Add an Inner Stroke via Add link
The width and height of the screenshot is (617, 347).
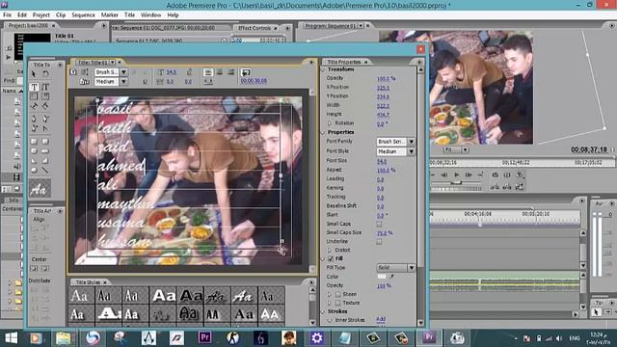click(x=381, y=319)
